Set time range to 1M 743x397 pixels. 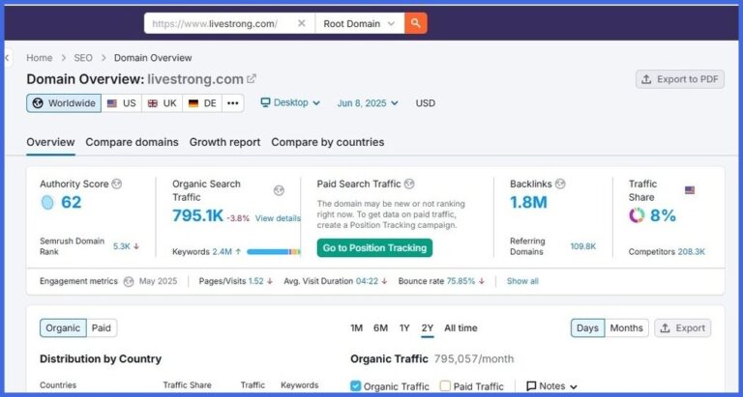click(356, 327)
